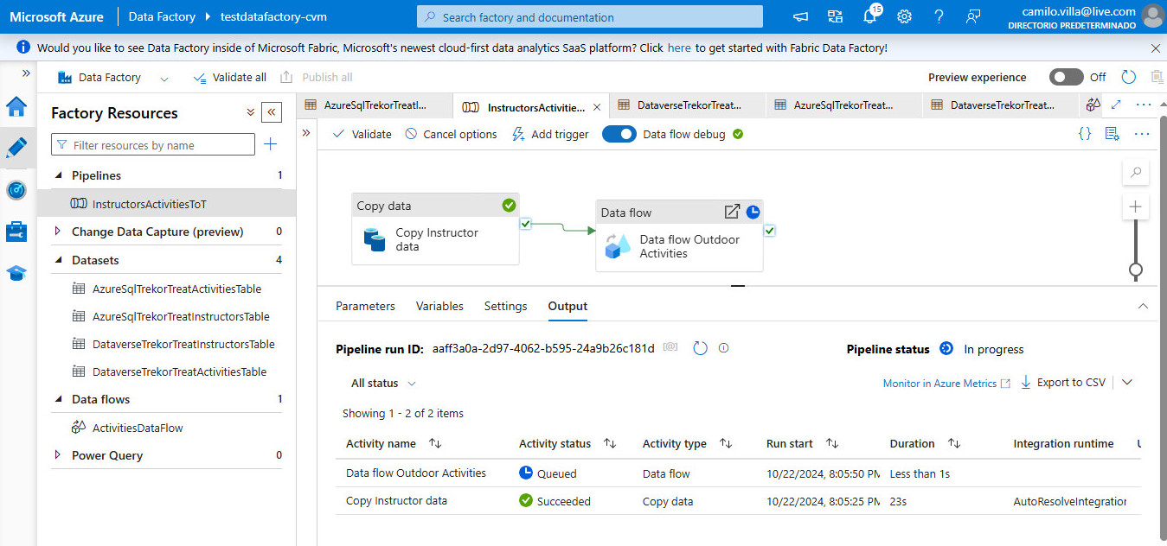Open the Author pencil icon in sidebar
The height and width of the screenshot is (546, 1167).
tap(16, 148)
